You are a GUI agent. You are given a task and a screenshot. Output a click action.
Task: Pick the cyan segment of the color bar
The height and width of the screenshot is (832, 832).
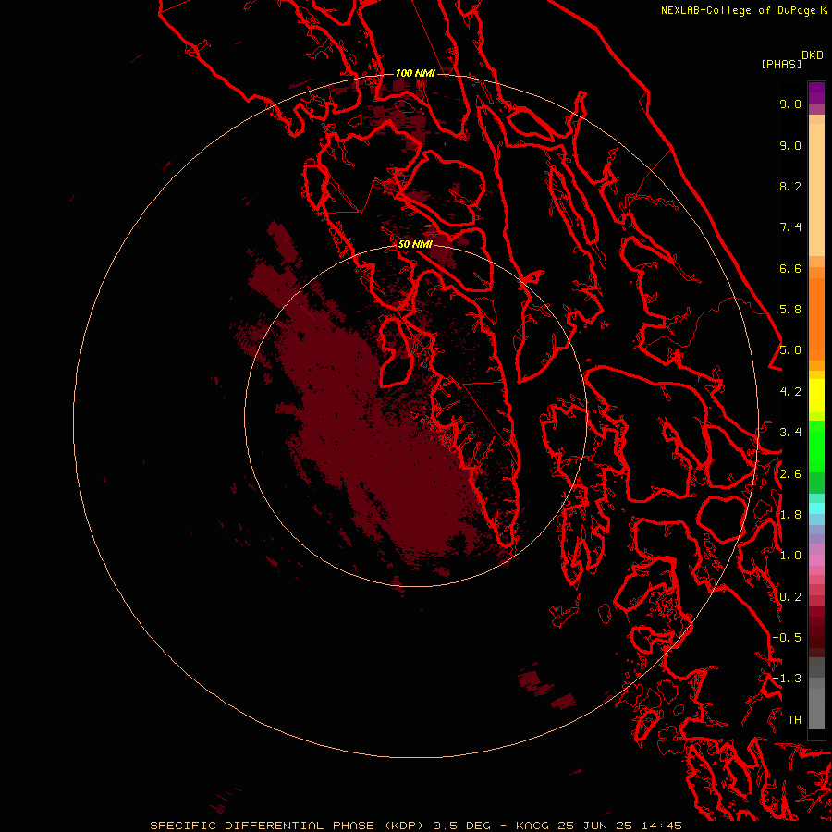pyautogui.click(x=816, y=508)
